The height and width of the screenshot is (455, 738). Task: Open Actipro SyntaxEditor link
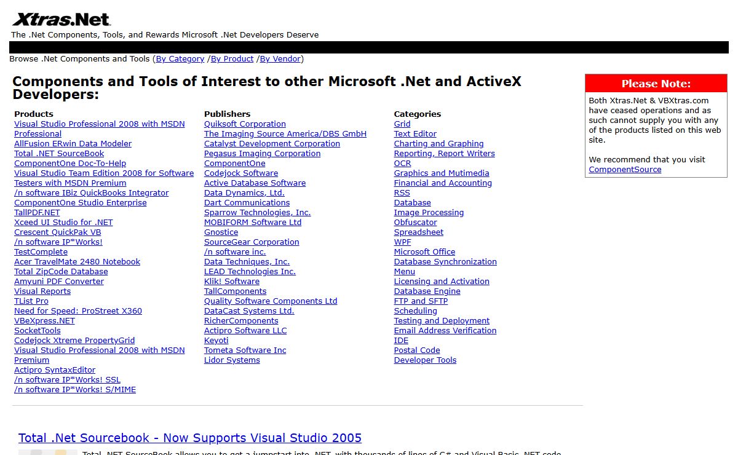55,370
